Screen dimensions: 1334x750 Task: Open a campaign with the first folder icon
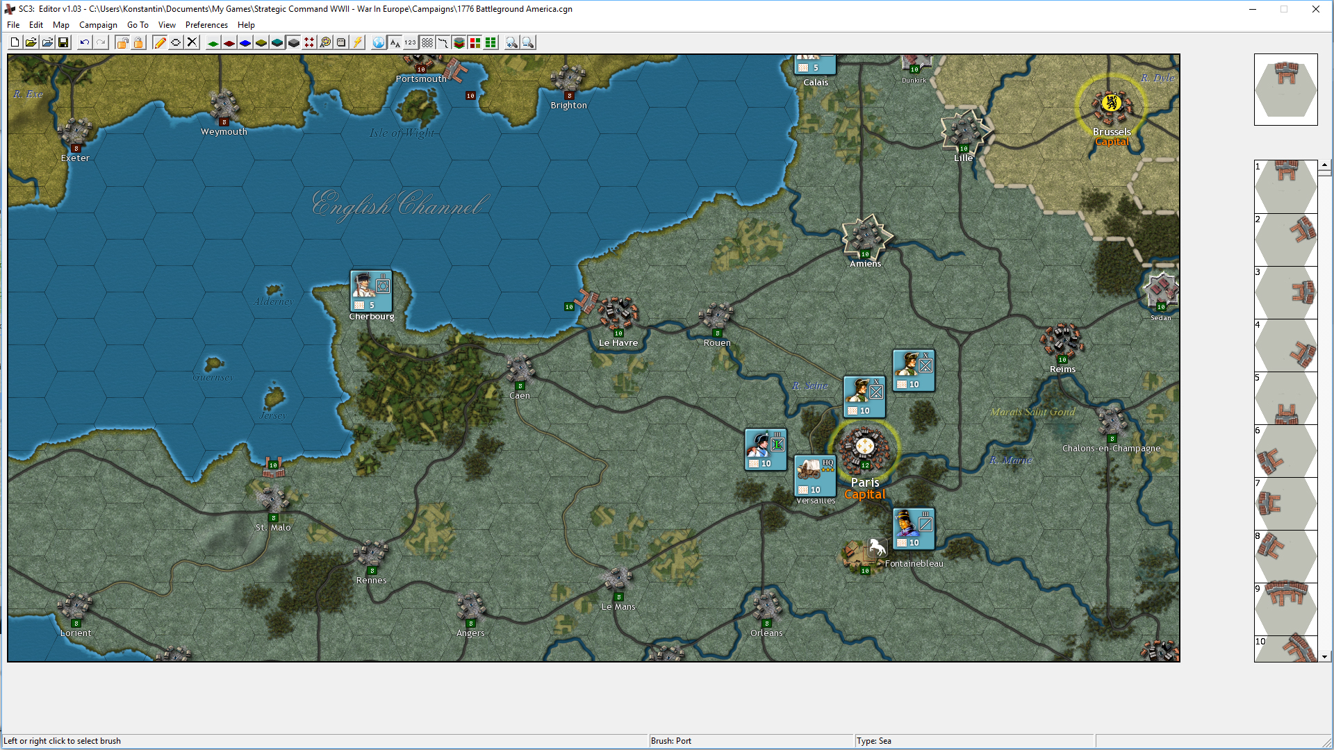point(31,43)
